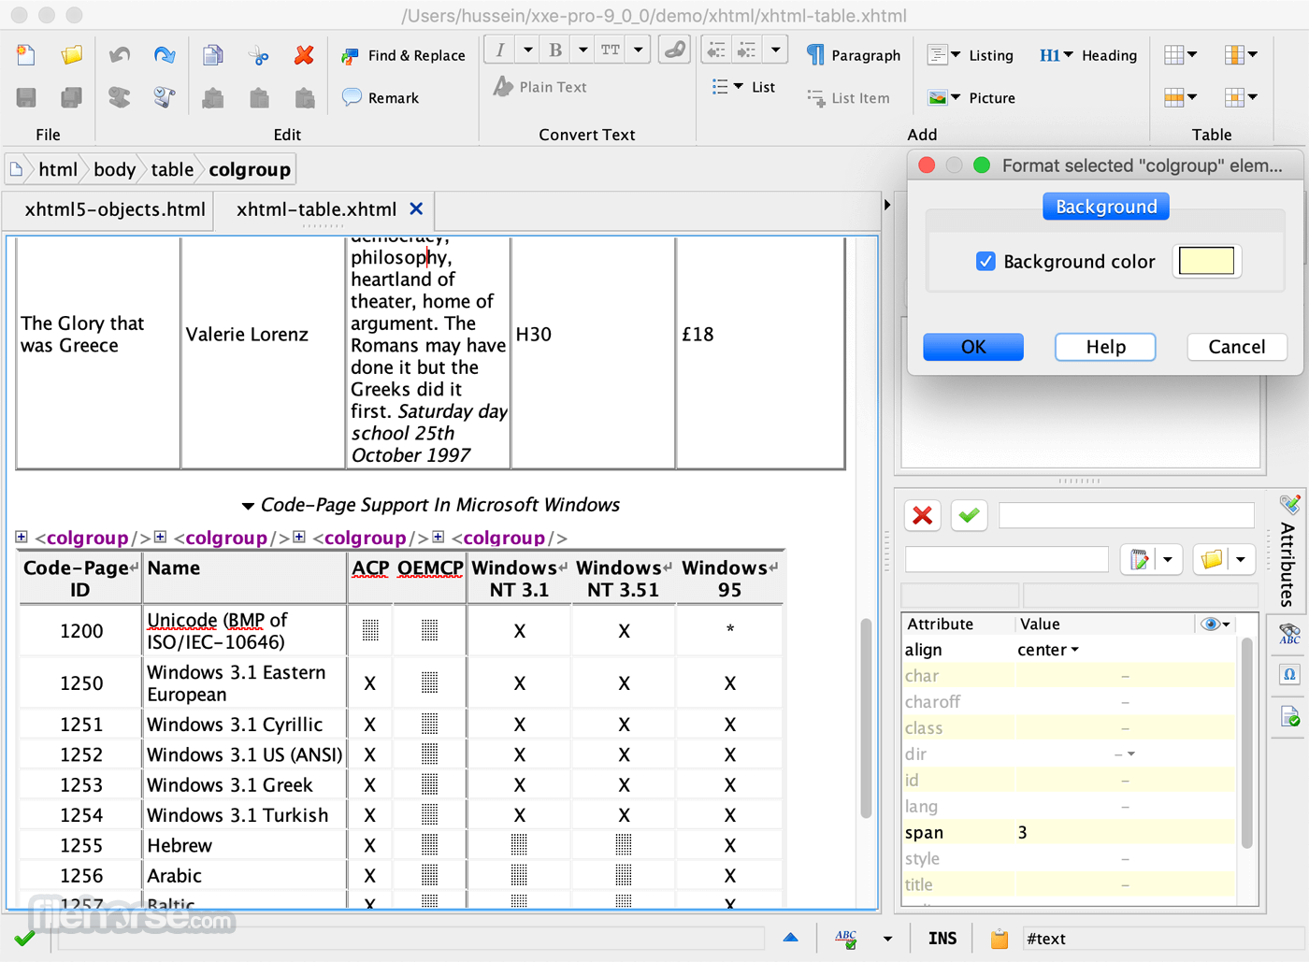The height and width of the screenshot is (962, 1309).
Task: Open the align center value dropdown
Action: coord(1048,650)
